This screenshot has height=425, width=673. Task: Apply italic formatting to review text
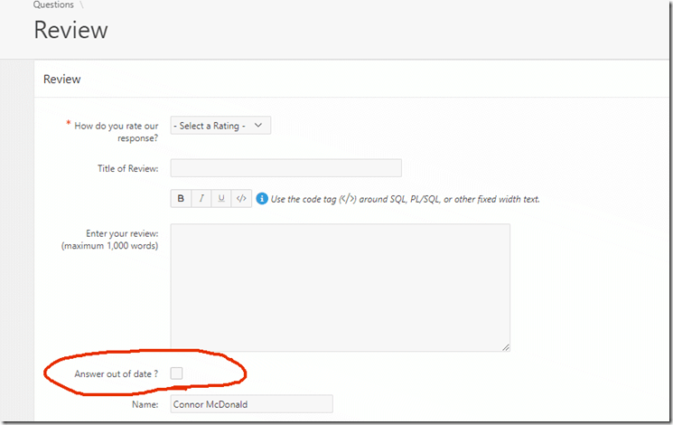click(201, 198)
